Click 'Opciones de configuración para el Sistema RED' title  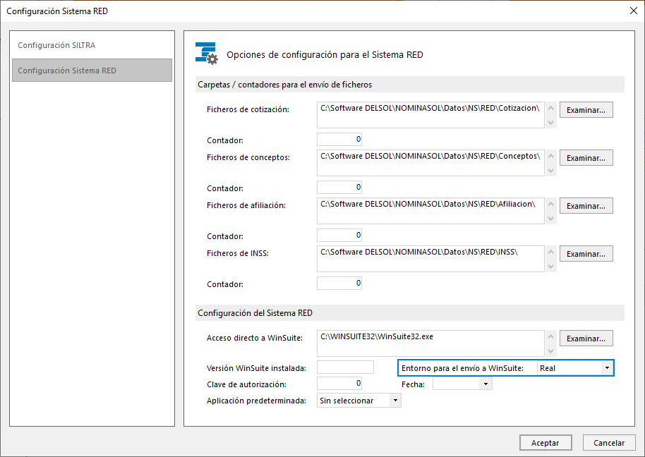point(325,55)
